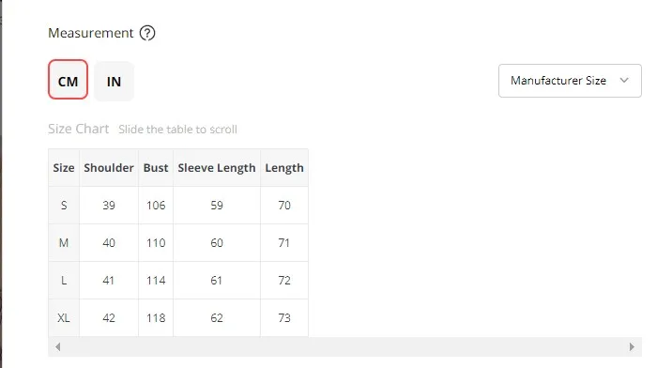Click the chevron arrow in Manufacturer Size box
This screenshot has height=368, width=657.
pos(624,80)
